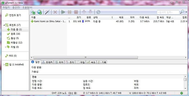This screenshot has height=96, width=189.
Task: Switch to the 조각 tab
Action: pyautogui.click(x=70, y=62)
